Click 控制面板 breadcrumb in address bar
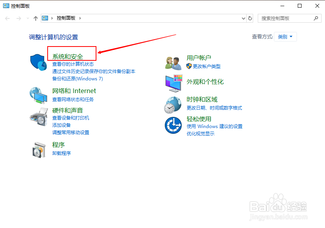Screen dimensions: 325x228 66,18
